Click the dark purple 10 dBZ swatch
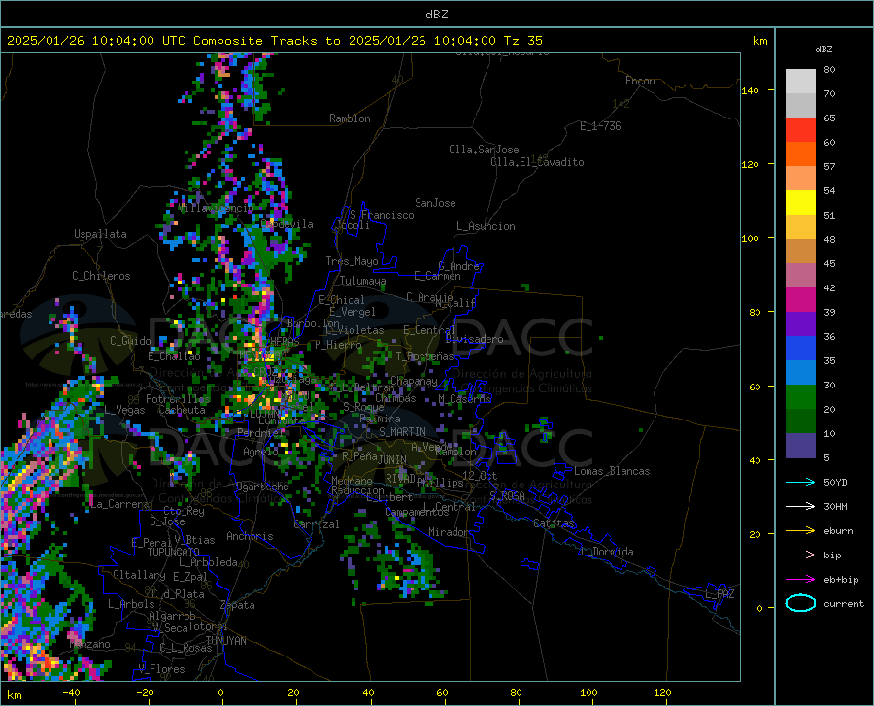 (x=800, y=446)
